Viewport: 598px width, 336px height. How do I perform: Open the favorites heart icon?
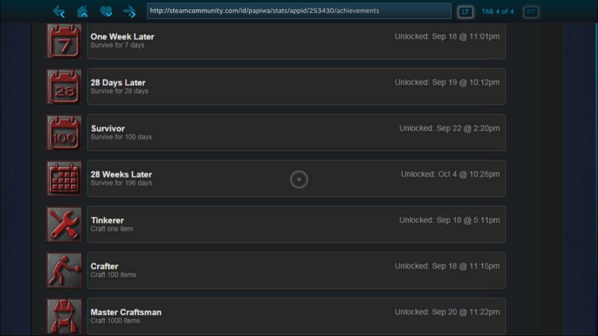coord(106,11)
